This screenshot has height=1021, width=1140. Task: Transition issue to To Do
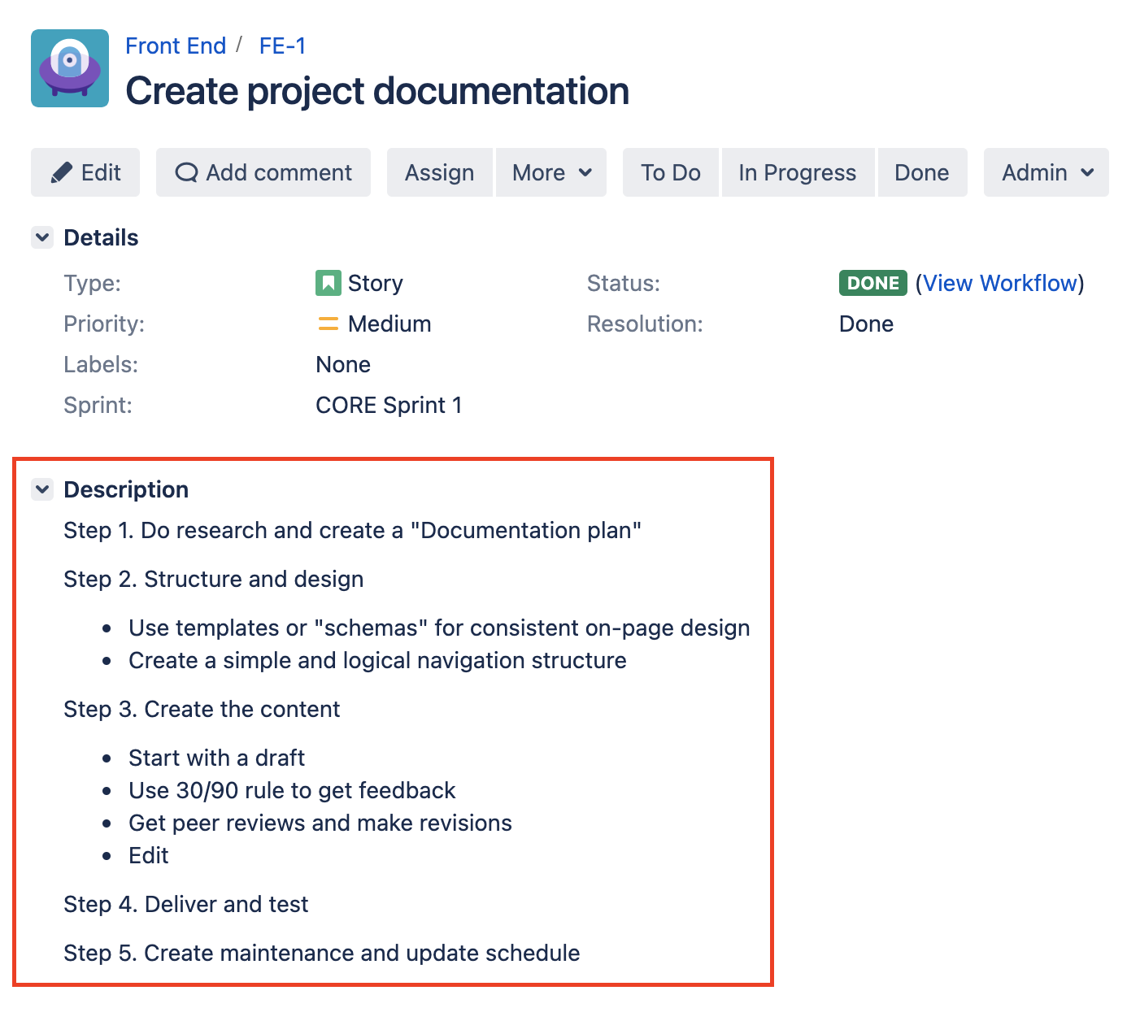670,172
